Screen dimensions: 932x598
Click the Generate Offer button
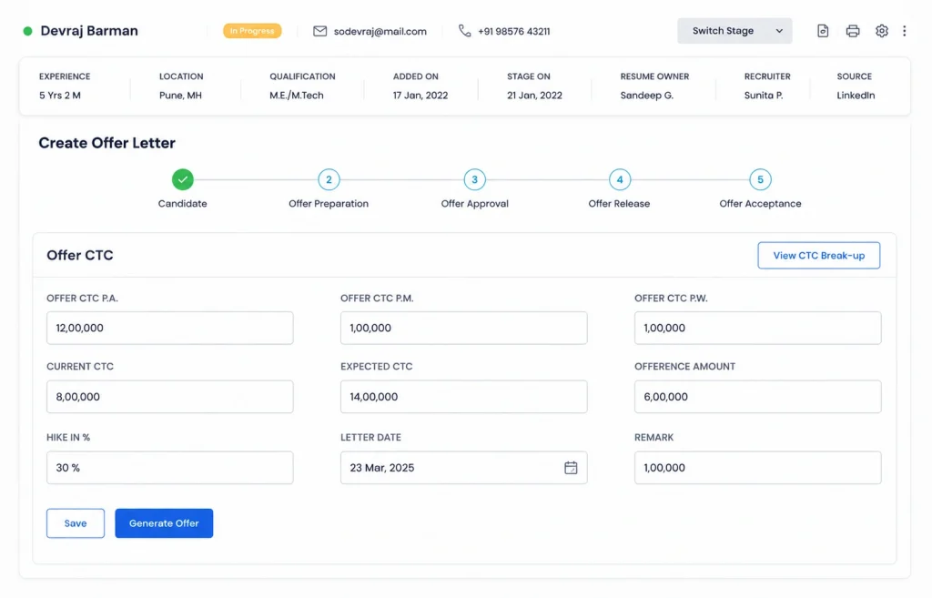pyautogui.click(x=164, y=523)
